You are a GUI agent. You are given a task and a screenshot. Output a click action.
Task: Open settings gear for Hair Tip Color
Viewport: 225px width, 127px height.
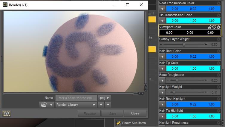218,63
